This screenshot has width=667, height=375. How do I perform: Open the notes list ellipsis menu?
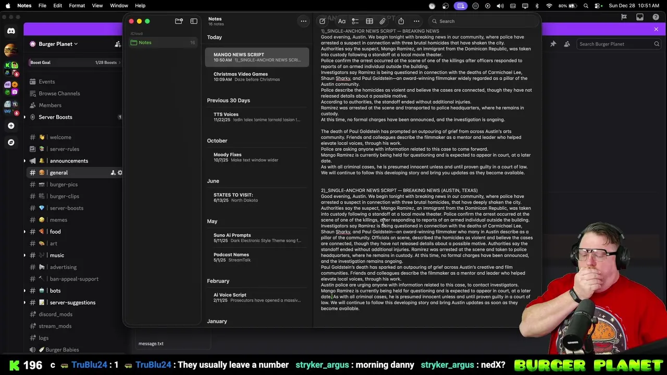(303, 21)
